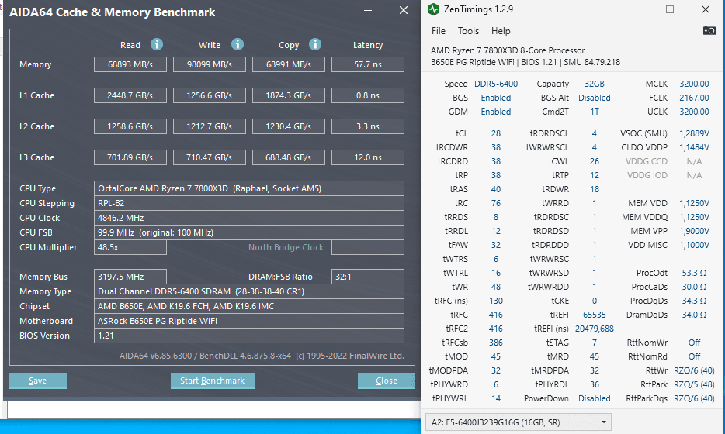The width and height of the screenshot is (725, 434).
Task: Take a screenshot with ZenTimings camera icon
Action: [709, 30]
